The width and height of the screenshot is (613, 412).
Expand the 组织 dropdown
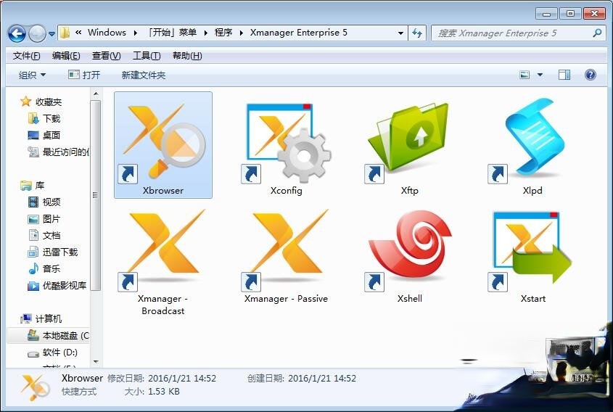click(32, 75)
